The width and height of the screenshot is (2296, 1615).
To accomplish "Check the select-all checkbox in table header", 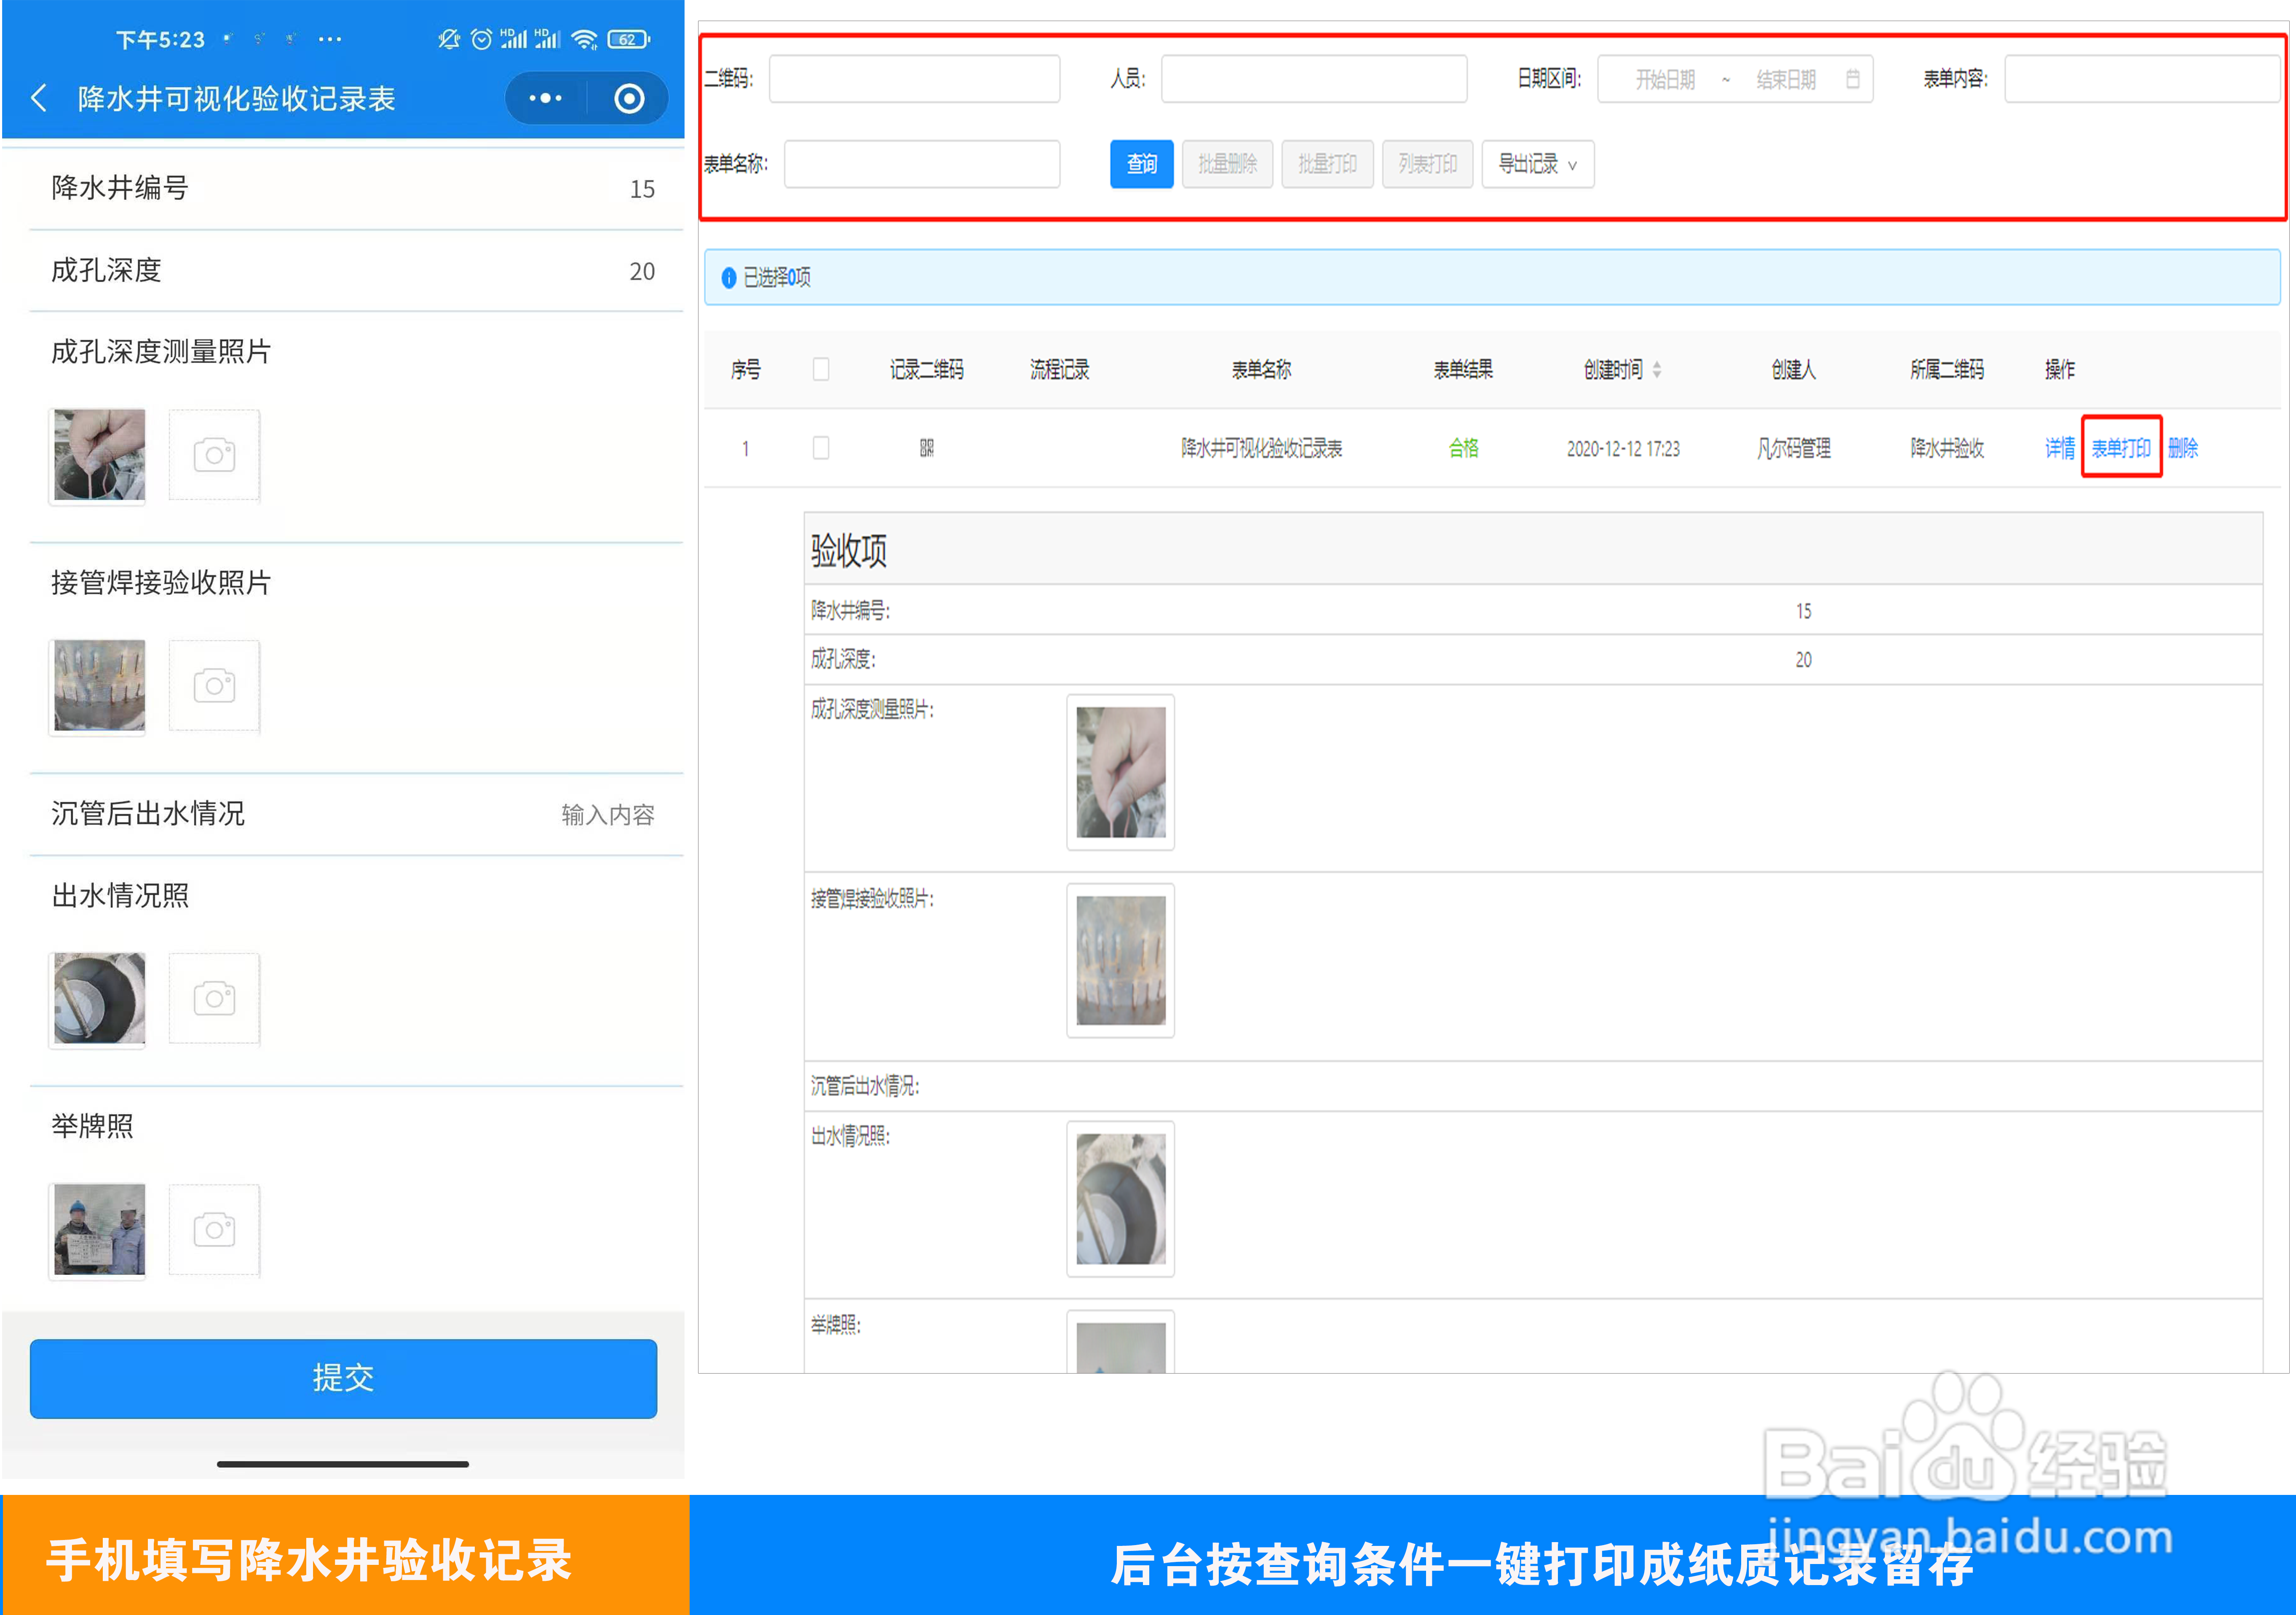I will 821,369.
